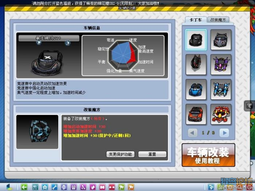Open the shopping cart store icon
255x191 pixels.
pyautogui.click(x=35, y=187)
